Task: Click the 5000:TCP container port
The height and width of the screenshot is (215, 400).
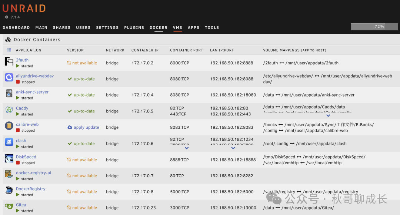Action: point(180,192)
